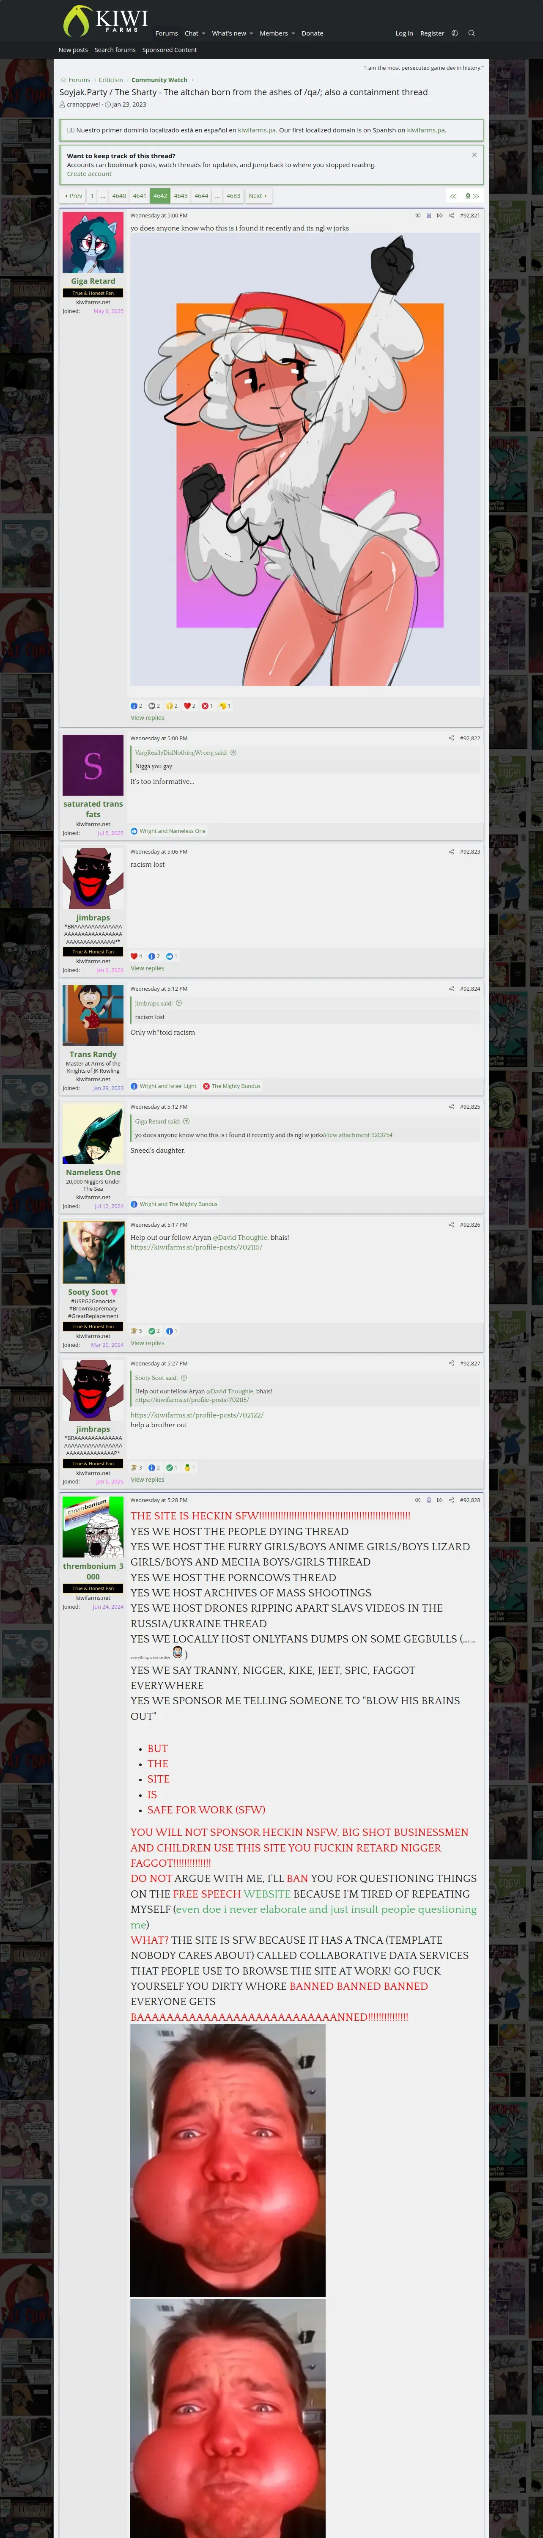This screenshot has width=543, height=2538.
Task: Click share icon on post #92,823
Action: (451, 851)
